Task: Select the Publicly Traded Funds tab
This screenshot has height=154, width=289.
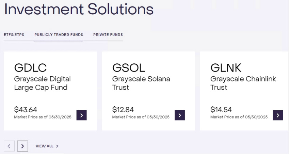Action: click(x=59, y=35)
